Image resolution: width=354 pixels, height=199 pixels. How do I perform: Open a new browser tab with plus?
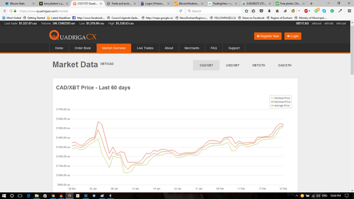click(311, 4)
